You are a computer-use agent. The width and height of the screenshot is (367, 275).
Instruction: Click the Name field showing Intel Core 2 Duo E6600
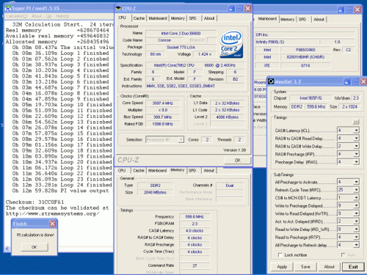pyautogui.click(x=181, y=33)
